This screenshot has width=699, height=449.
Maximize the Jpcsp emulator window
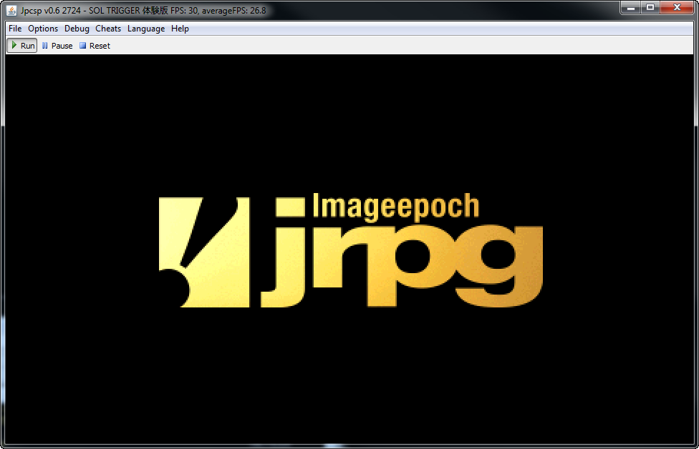[x=650, y=8]
